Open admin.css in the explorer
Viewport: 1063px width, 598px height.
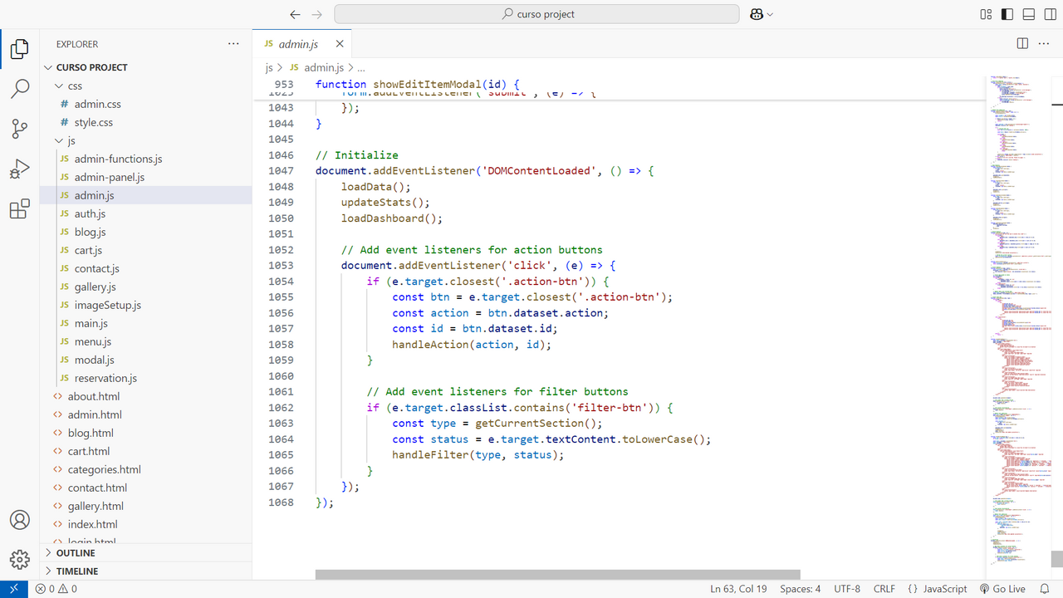(x=146, y=104)
